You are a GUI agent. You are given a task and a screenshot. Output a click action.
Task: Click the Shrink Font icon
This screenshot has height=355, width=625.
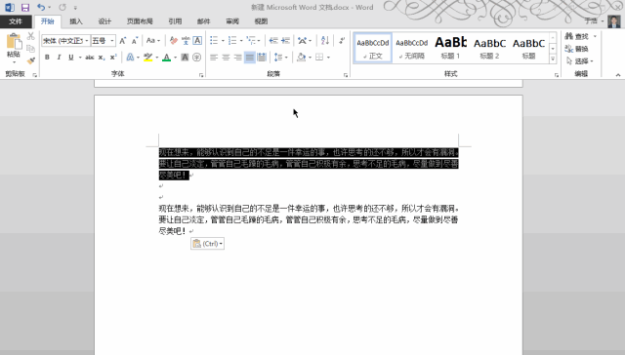click(135, 41)
